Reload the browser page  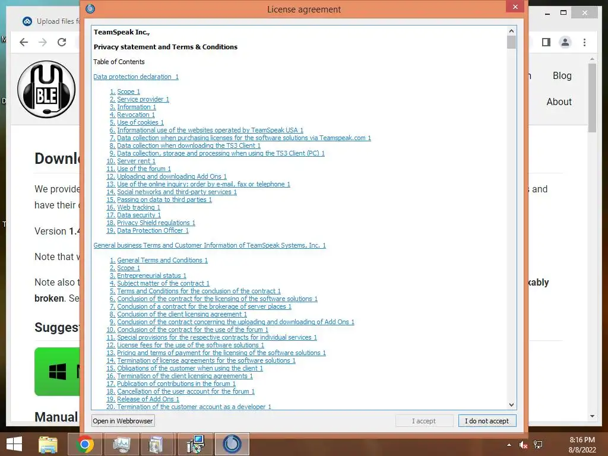pyautogui.click(x=62, y=42)
